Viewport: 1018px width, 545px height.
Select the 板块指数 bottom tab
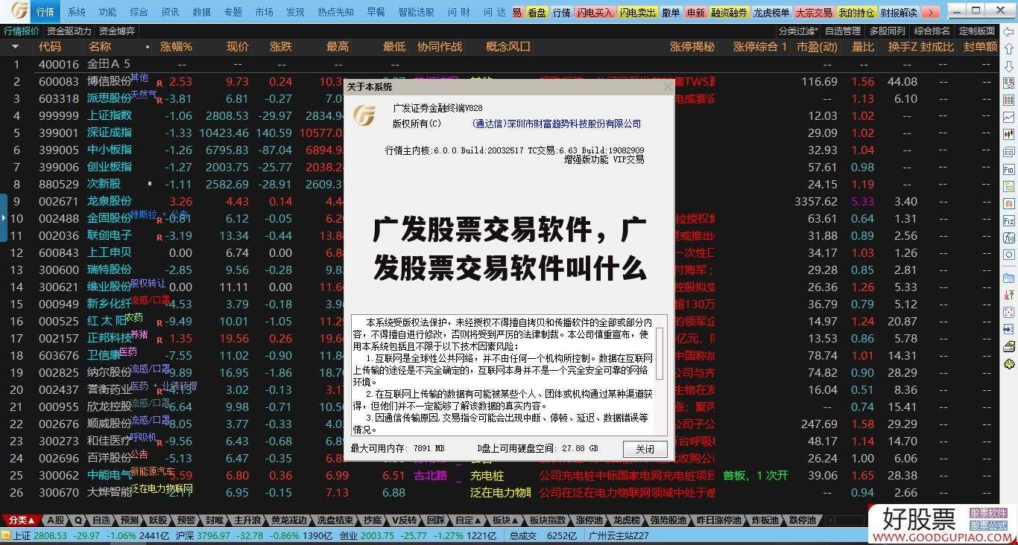(x=546, y=520)
